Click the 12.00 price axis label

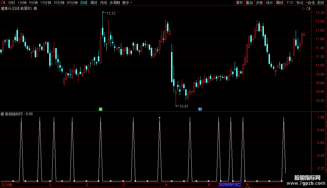coord(320,21)
